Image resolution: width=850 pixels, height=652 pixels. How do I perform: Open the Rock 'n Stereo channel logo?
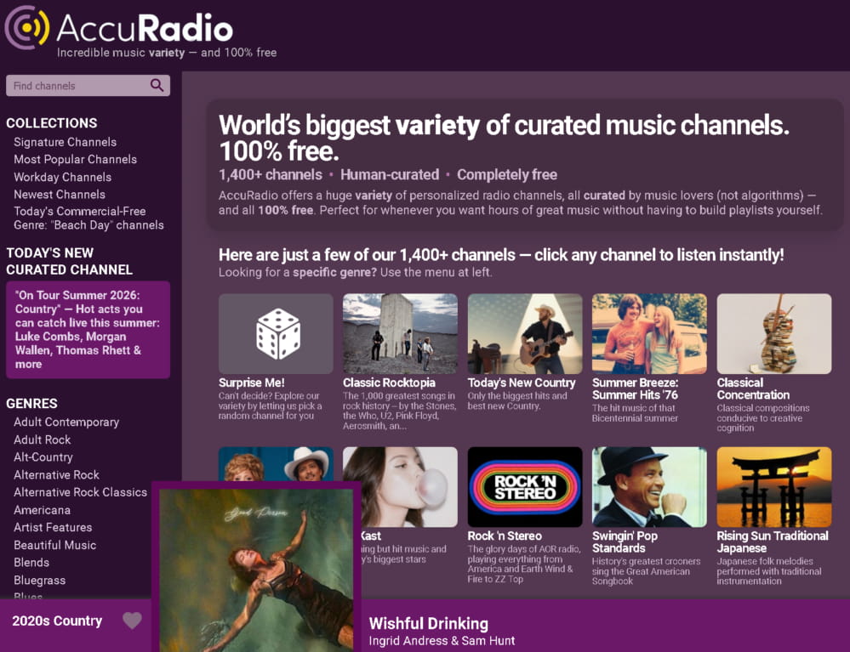pos(525,487)
